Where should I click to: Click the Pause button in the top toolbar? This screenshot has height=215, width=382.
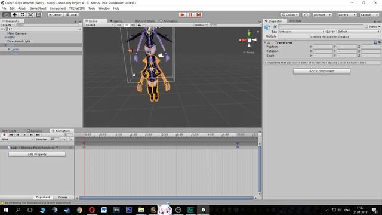click(190, 14)
